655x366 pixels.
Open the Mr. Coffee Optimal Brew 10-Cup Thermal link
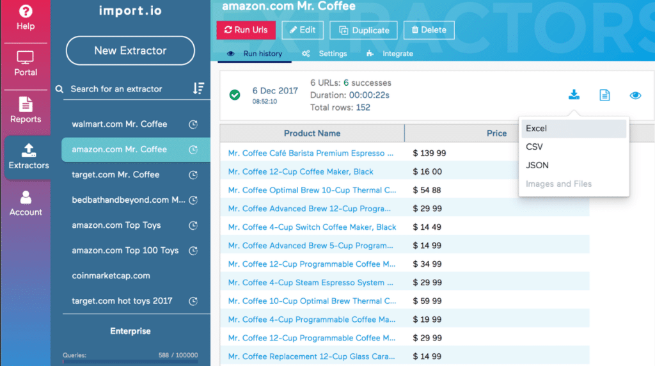click(312, 190)
